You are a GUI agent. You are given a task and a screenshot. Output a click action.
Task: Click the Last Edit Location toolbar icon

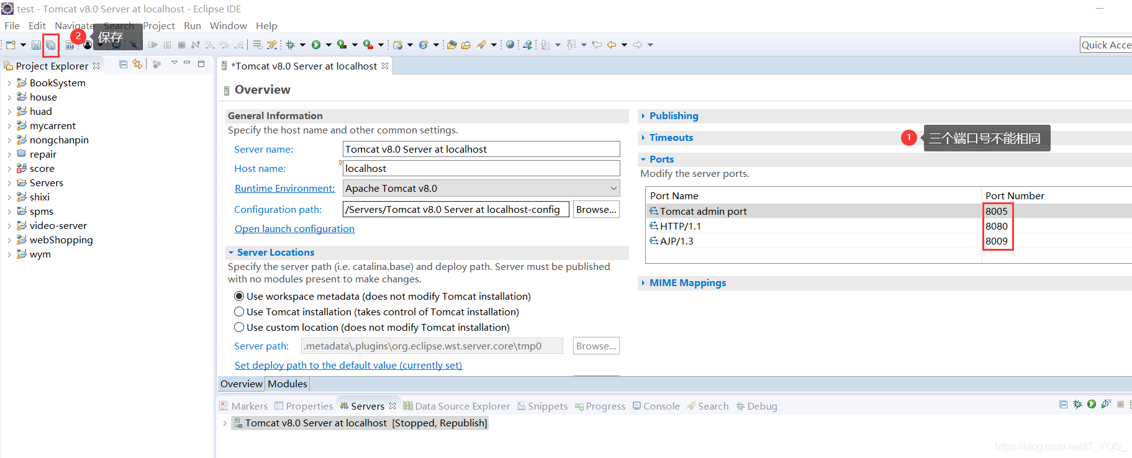click(x=597, y=45)
